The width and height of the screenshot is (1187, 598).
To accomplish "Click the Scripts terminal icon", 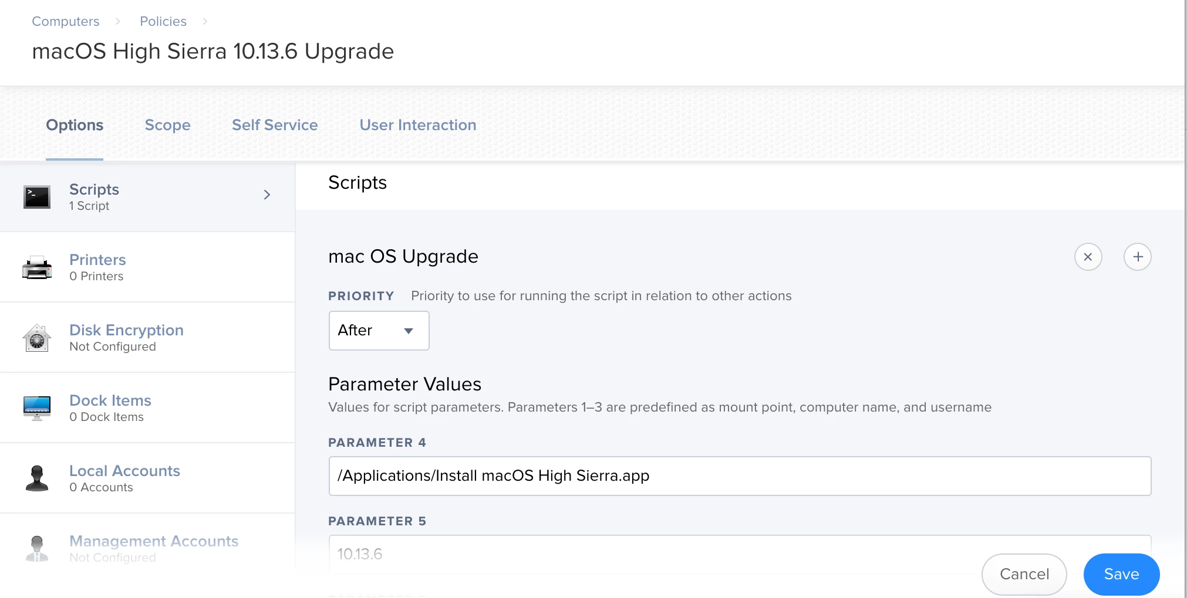I will point(36,197).
